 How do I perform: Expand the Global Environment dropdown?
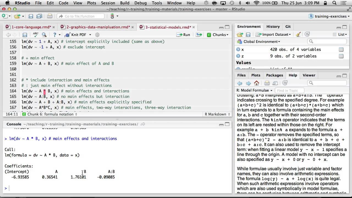pos(259,42)
